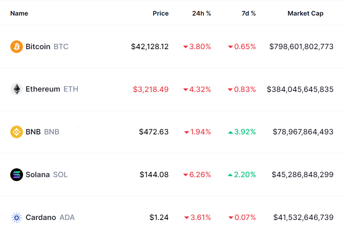The image size is (344, 238).
Task: Click Solana's green 7d up arrow
Action: coord(230,175)
